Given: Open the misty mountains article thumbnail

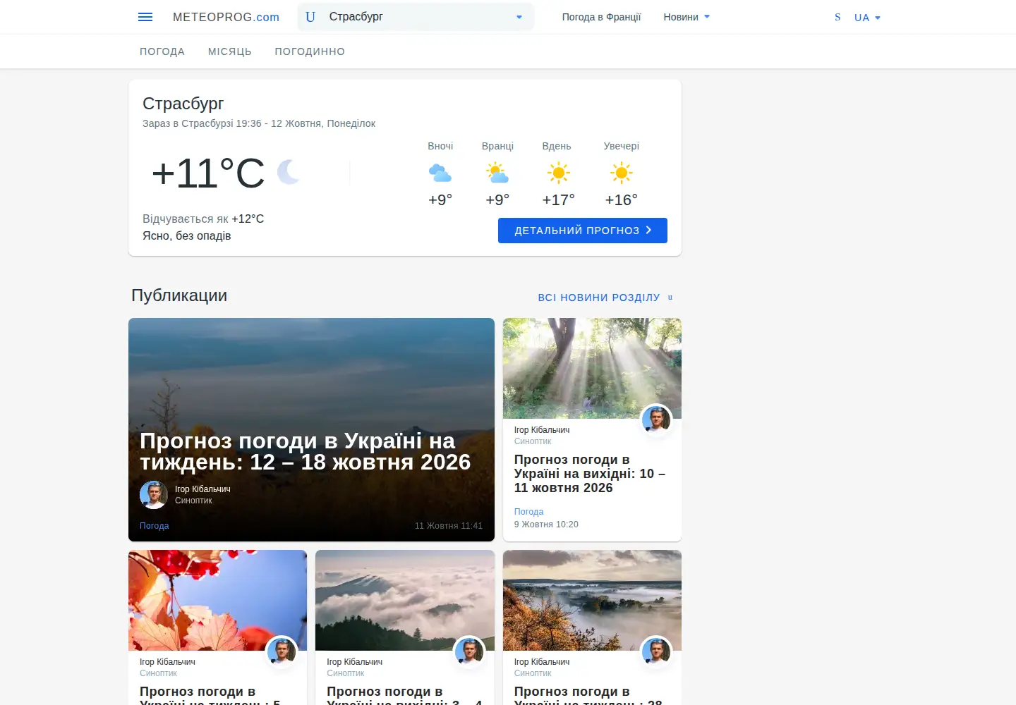Looking at the screenshot, I should pyautogui.click(x=405, y=600).
